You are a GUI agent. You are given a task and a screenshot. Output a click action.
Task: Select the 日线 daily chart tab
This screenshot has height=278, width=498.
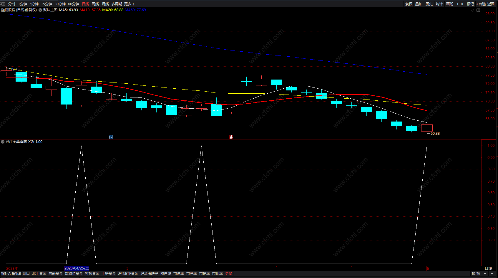point(85,4)
